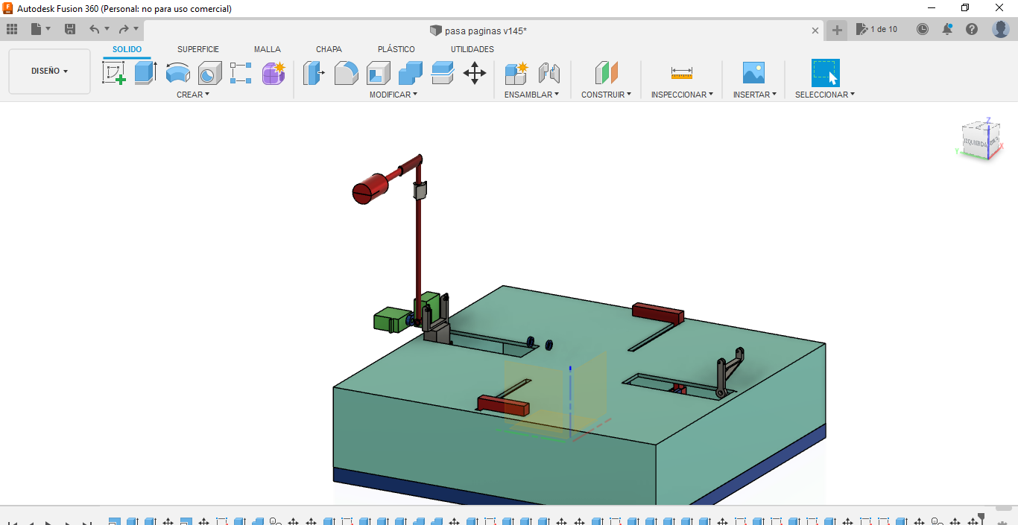Screen dimensions: 1018x525
Task: Activate the Extrude tool
Action: click(x=145, y=73)
